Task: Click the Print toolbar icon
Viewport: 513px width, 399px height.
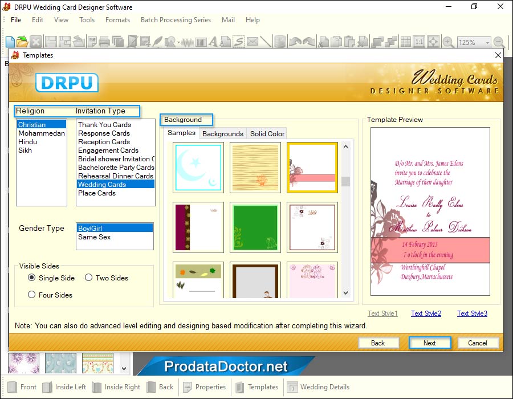Action: (104, 42)
